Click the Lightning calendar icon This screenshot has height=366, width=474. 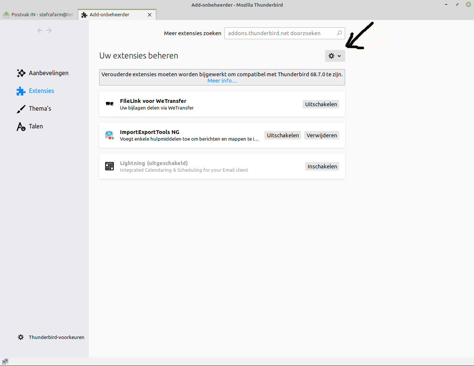(110, 166)
